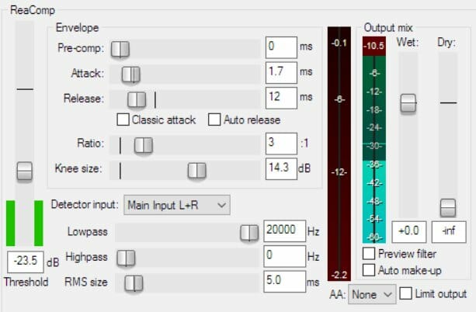
Task: Enable the Classic attack checkbox
Action: [123, 120]
